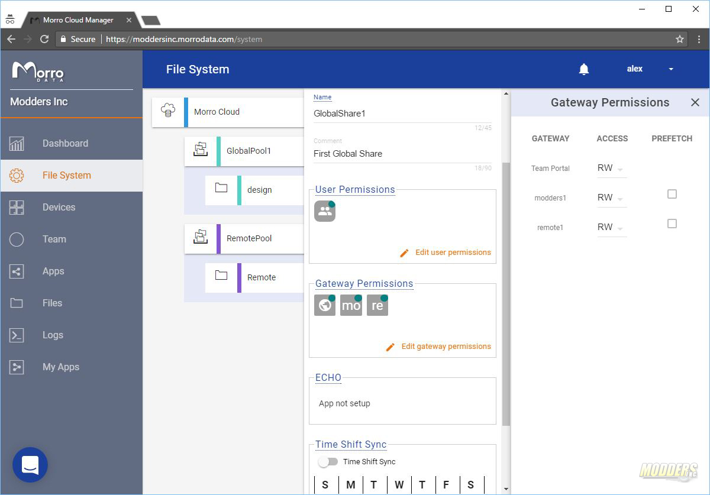Image resolution: width=710 pixels, height=495 pixels.
Task: Click the Morro Data logo
Action: click(38, 72)
